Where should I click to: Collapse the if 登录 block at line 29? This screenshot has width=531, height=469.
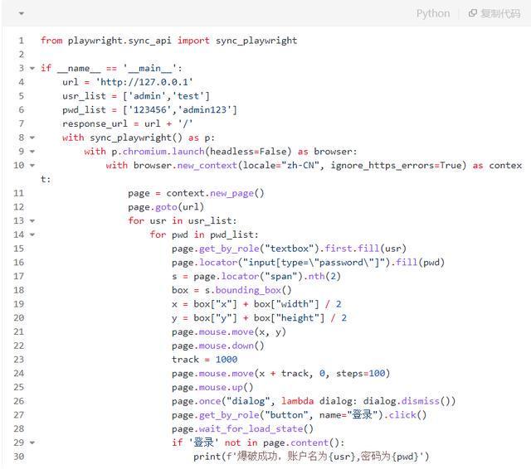click(x=32, y=442)
